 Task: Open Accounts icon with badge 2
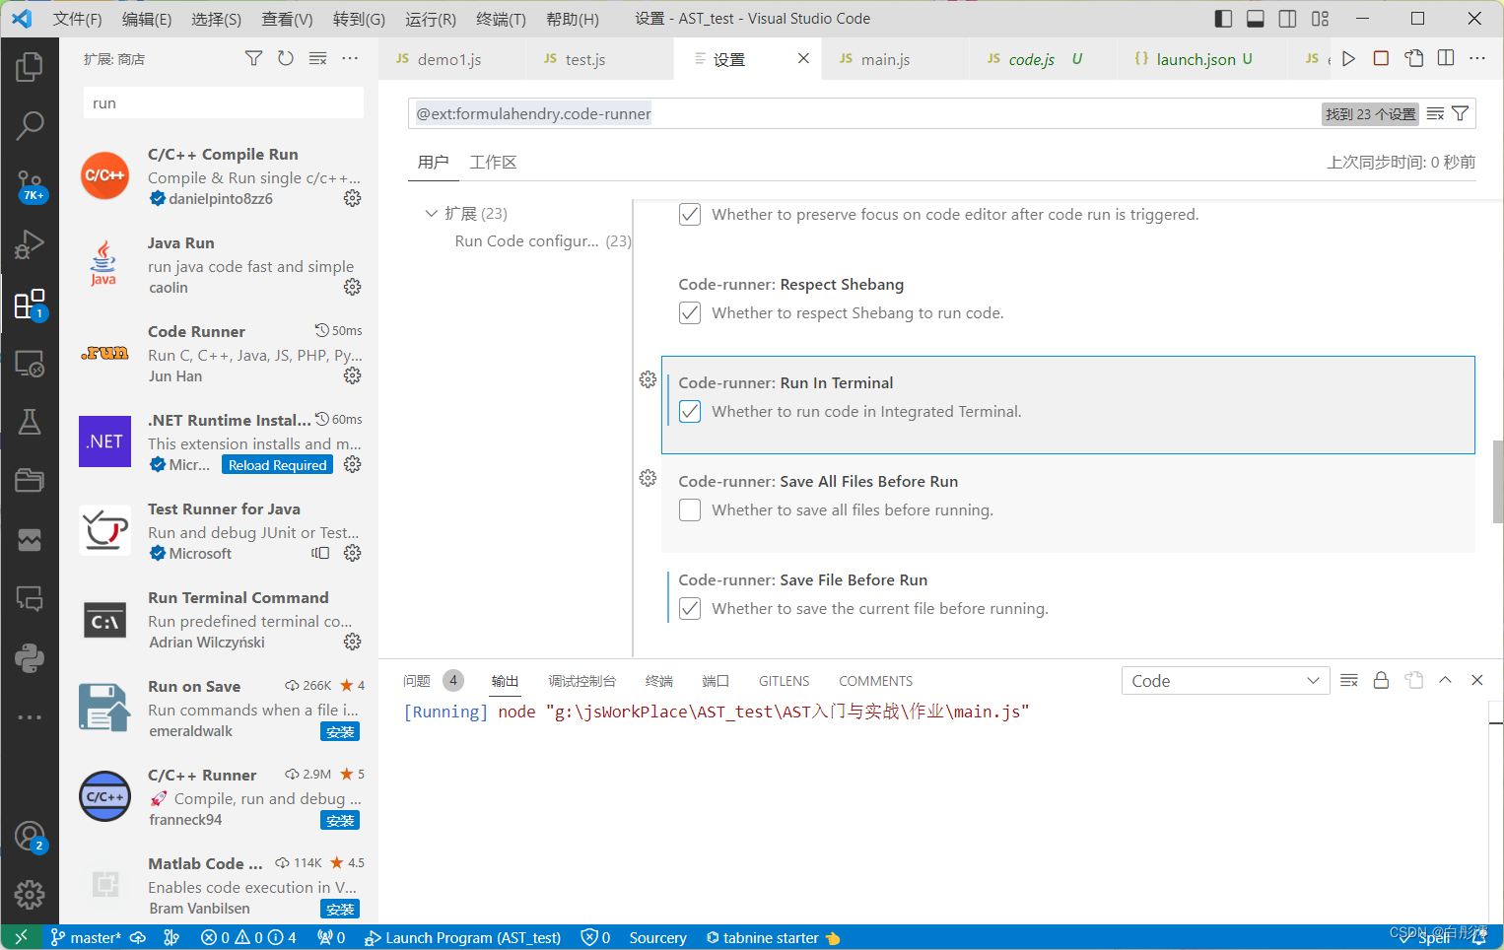pos(30,837)
